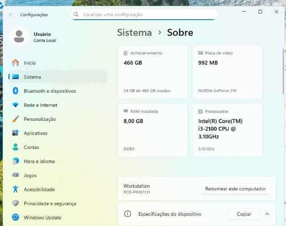Click the Workstation computer name
Image resolution: width=286 pixels, height=226 pixels.
137,186
